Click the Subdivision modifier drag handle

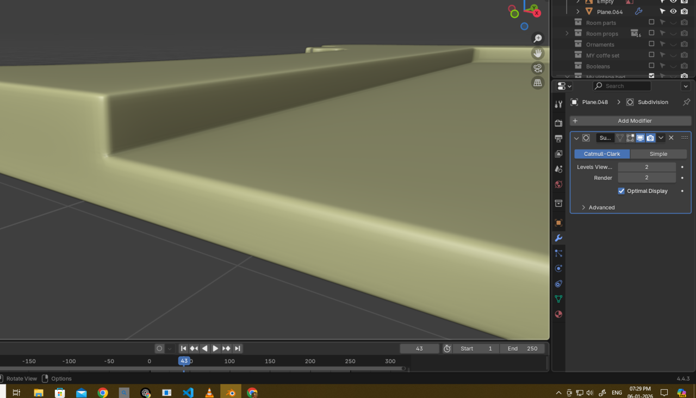point(685,138)
